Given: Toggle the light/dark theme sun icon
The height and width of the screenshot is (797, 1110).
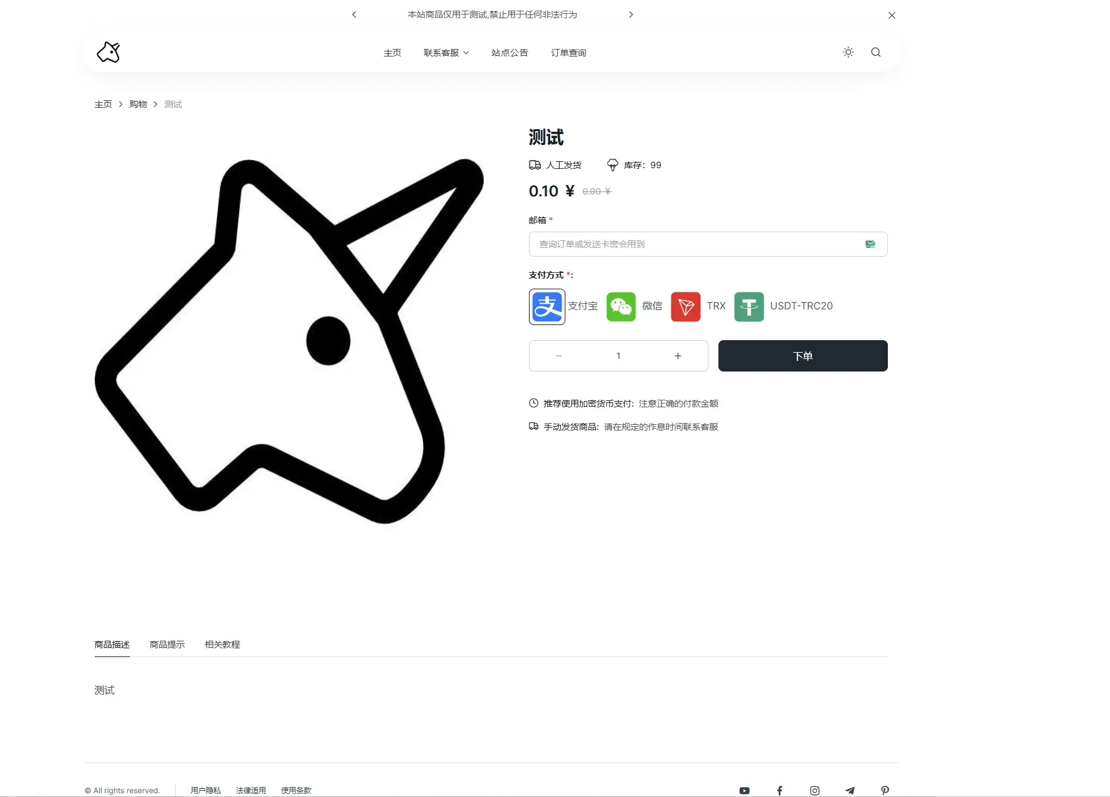Looking at the screenshot, I should (x=848, y=52).
